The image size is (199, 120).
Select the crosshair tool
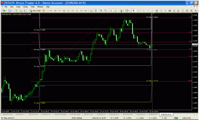pyautogui.click(x=138, y=11)
